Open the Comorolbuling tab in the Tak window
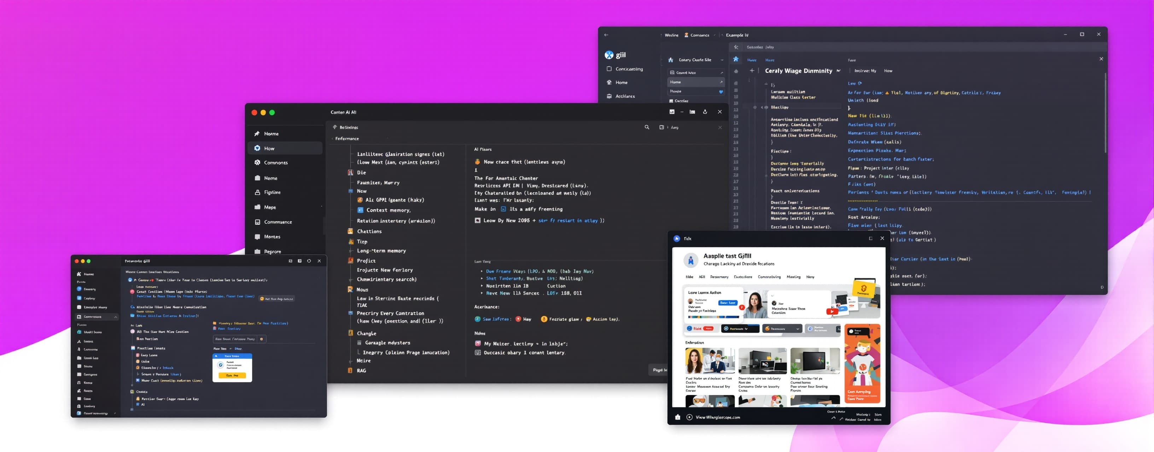 click(769, 277)
